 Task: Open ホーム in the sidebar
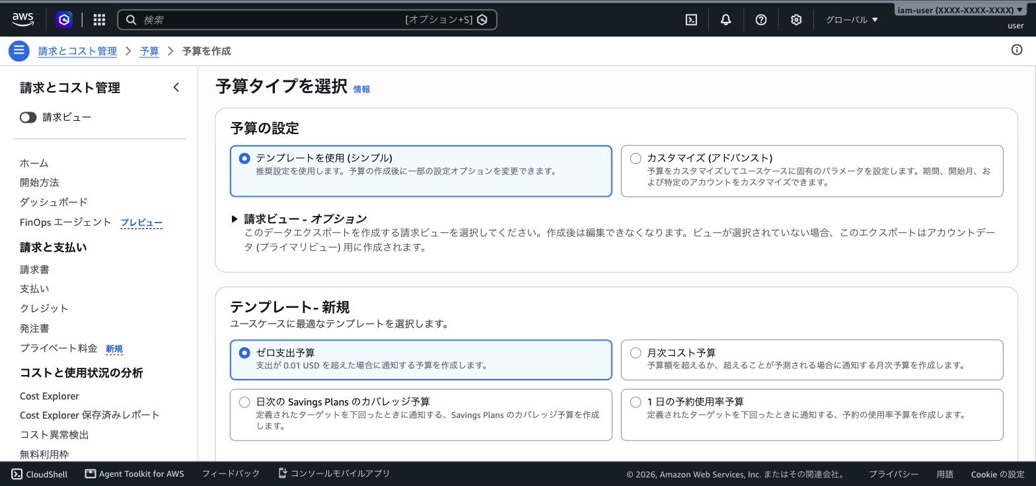point(34,163)
